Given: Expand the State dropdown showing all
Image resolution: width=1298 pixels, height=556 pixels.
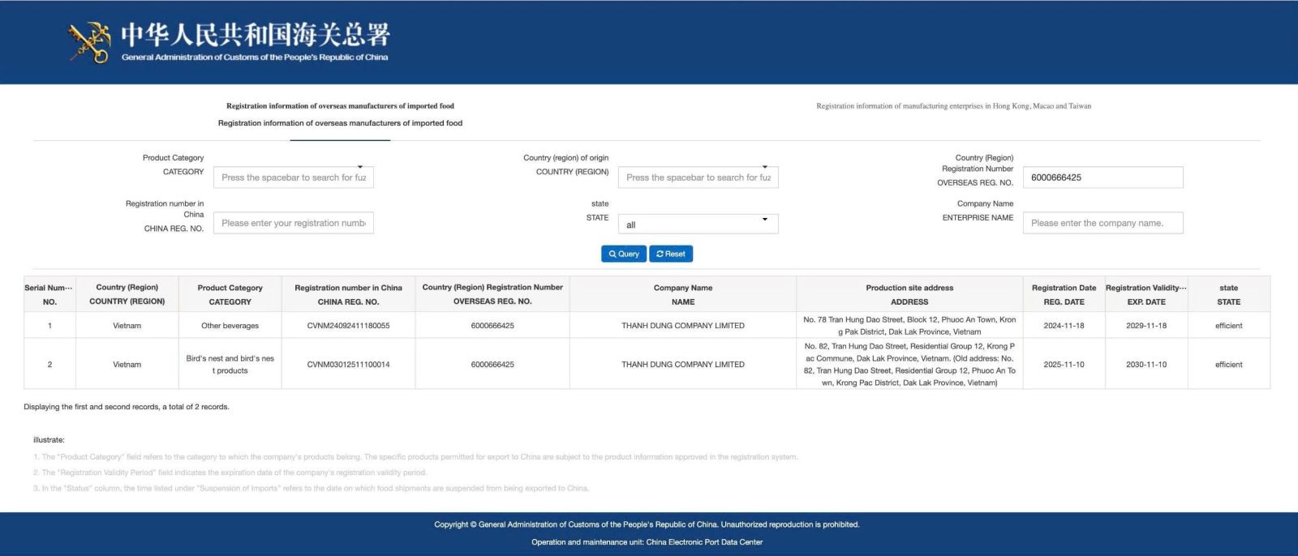Looking at the screenshot, I should pos(698,224).
